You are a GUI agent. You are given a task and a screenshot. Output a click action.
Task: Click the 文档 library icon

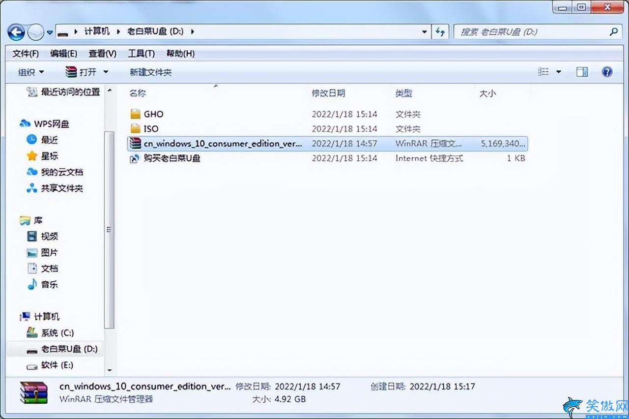[x=32, y=269]
